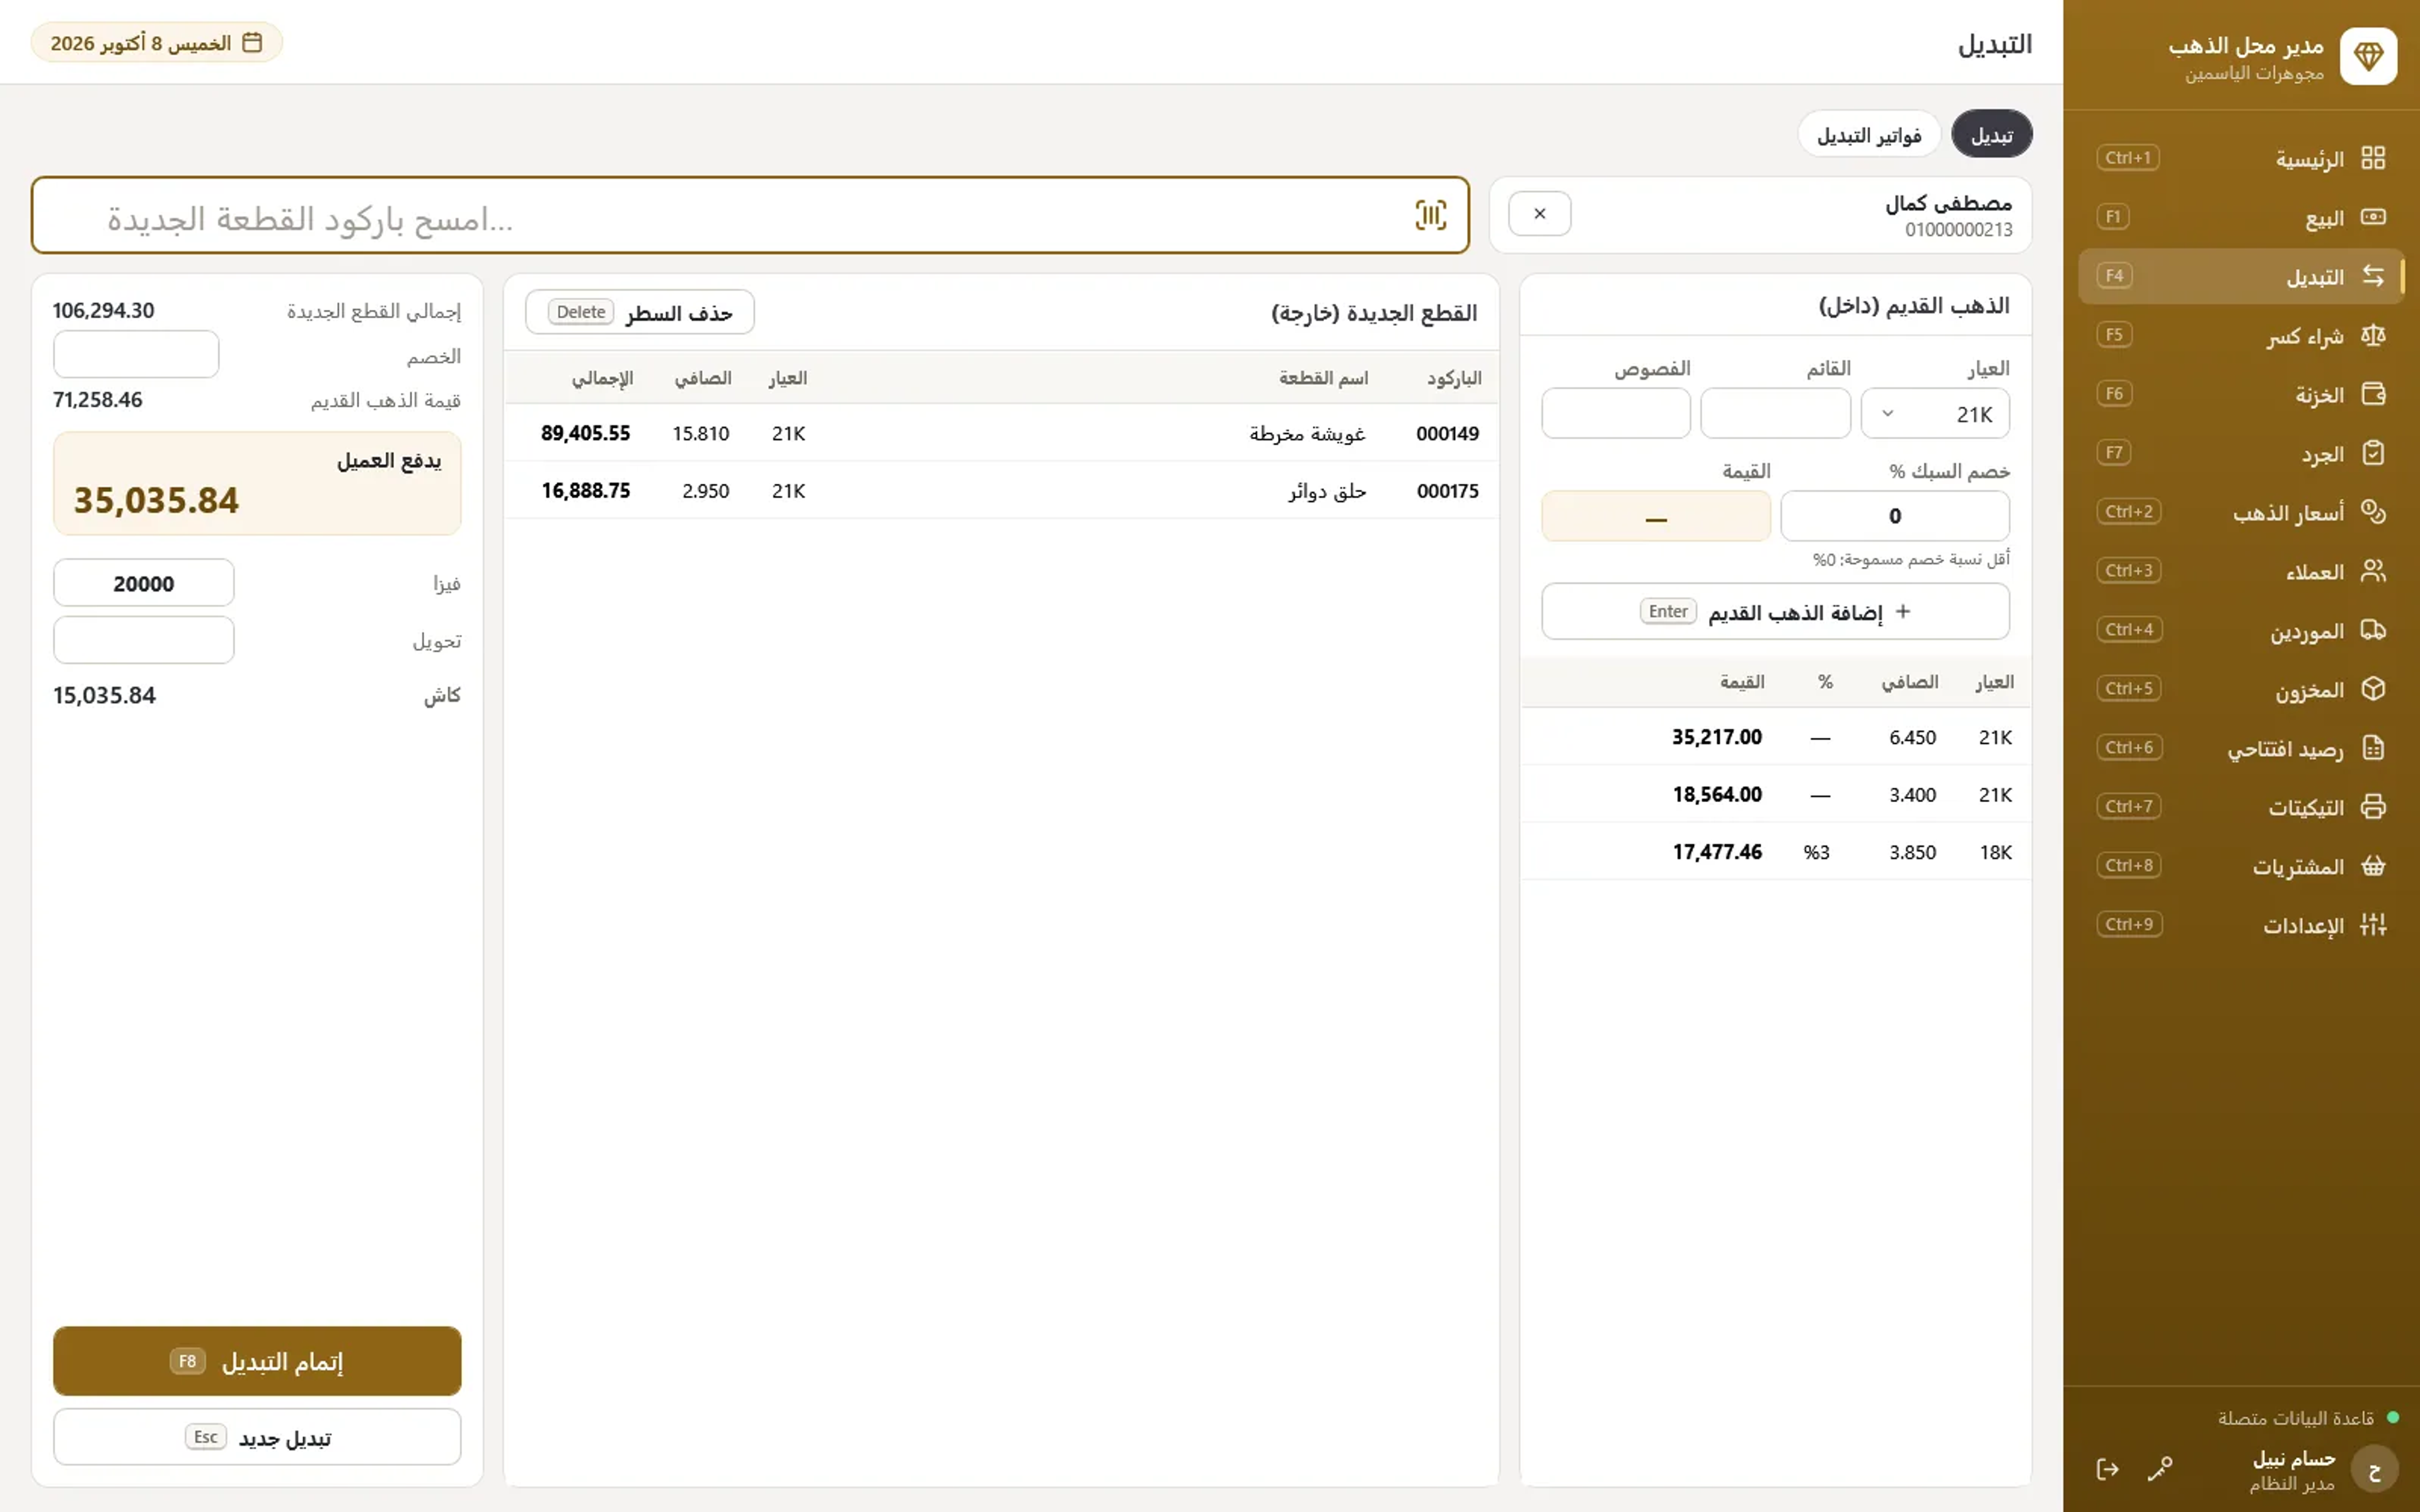This screenshot has width=2420, height=1512.
Task: Open الجرد clipboard check icon
Action: pyautogui.click(x=2373, y=453)
